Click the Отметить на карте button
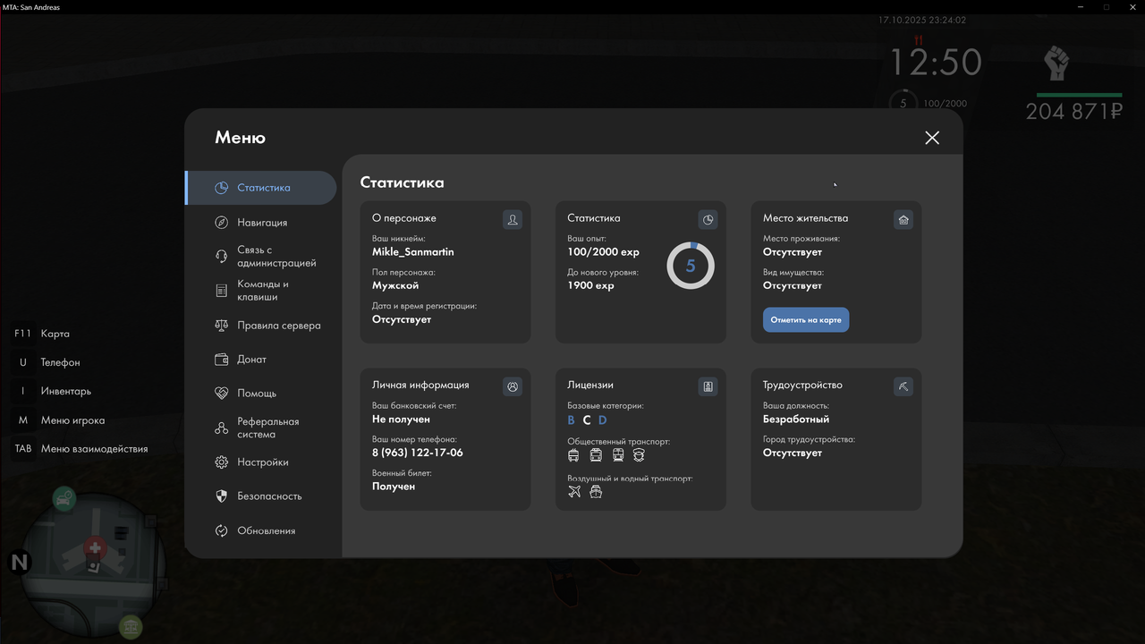1145x644 pixels. tap(806, 320)
